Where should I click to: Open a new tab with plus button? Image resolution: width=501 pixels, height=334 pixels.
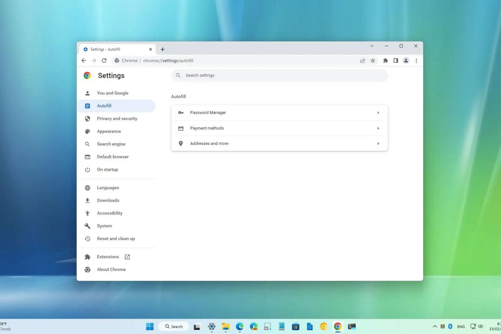(x=163, y=49)
